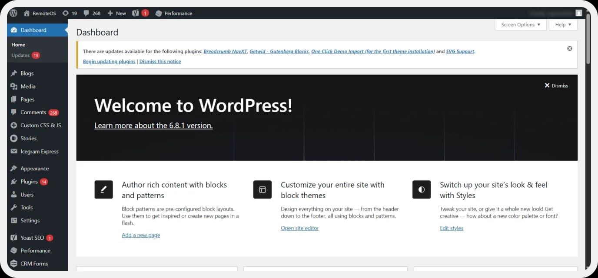Click the Icegram Express envelope icon
598x278 pixels.
[x=13, y=151]
